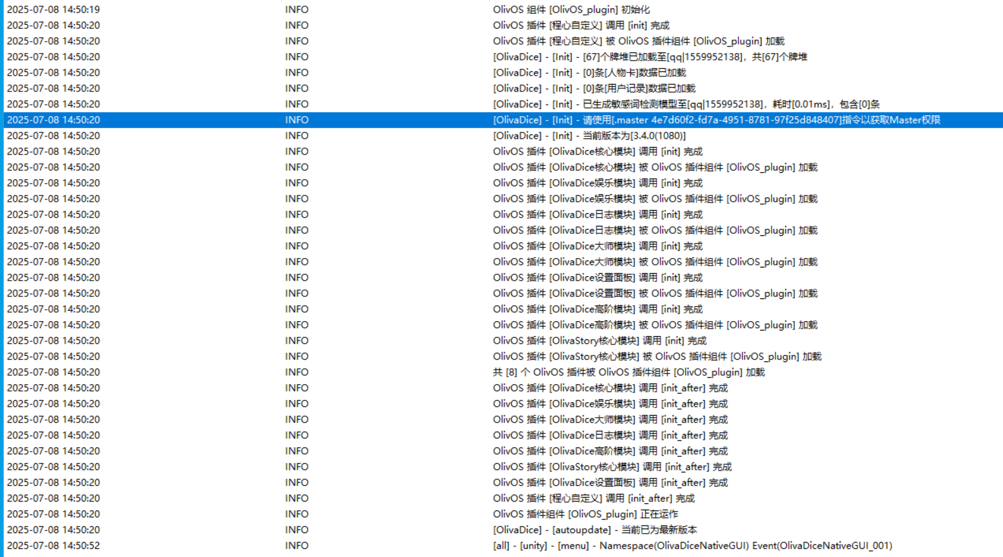Select the OlivOS_plugin 初始化 log entry

click(x=571, y=9)
